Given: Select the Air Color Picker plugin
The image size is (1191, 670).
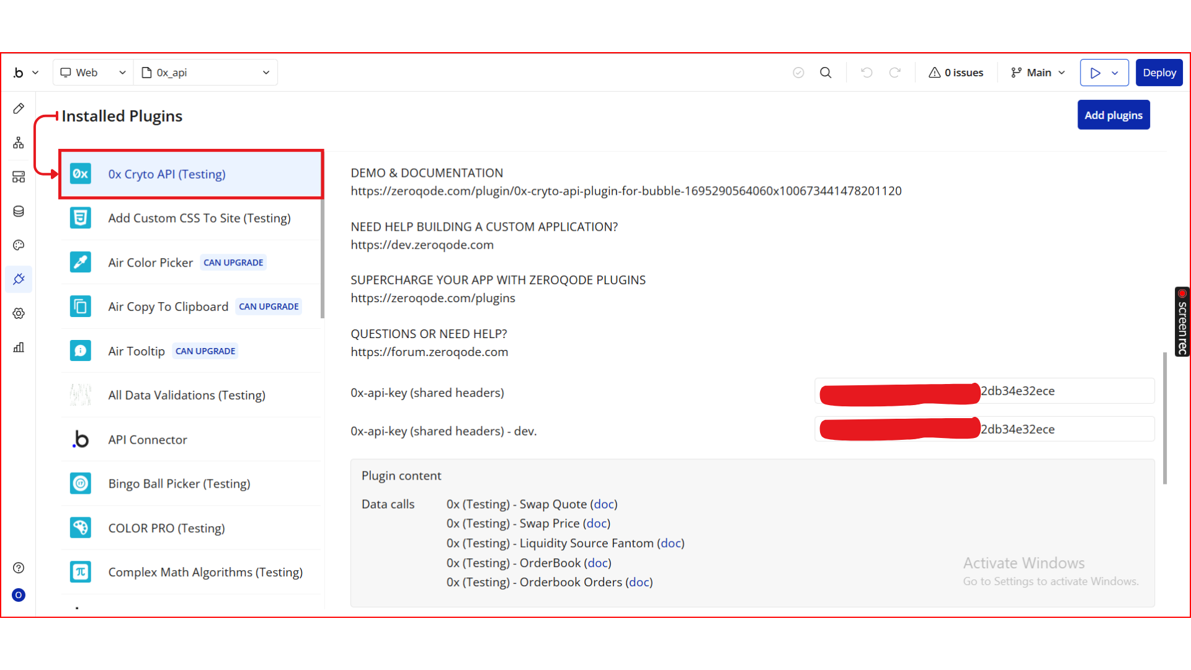Looking at the screenshot, I should [151, 262].
